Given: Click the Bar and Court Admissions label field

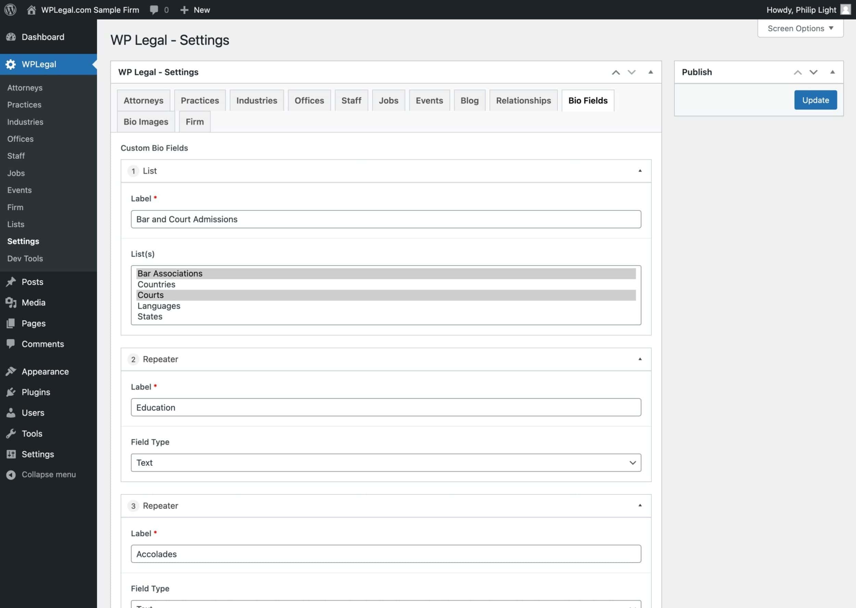Looking at the screenshot, I should [386, 219].
